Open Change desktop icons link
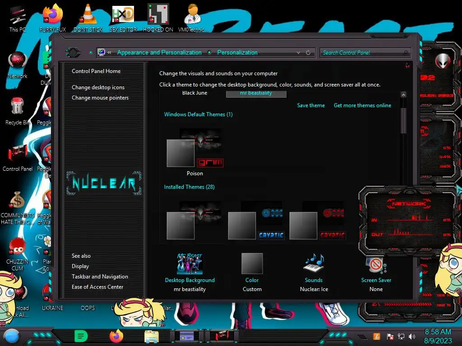 coord(98,87)
